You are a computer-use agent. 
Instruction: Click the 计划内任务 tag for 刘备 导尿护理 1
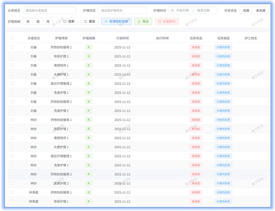click(x=223, y=57)
